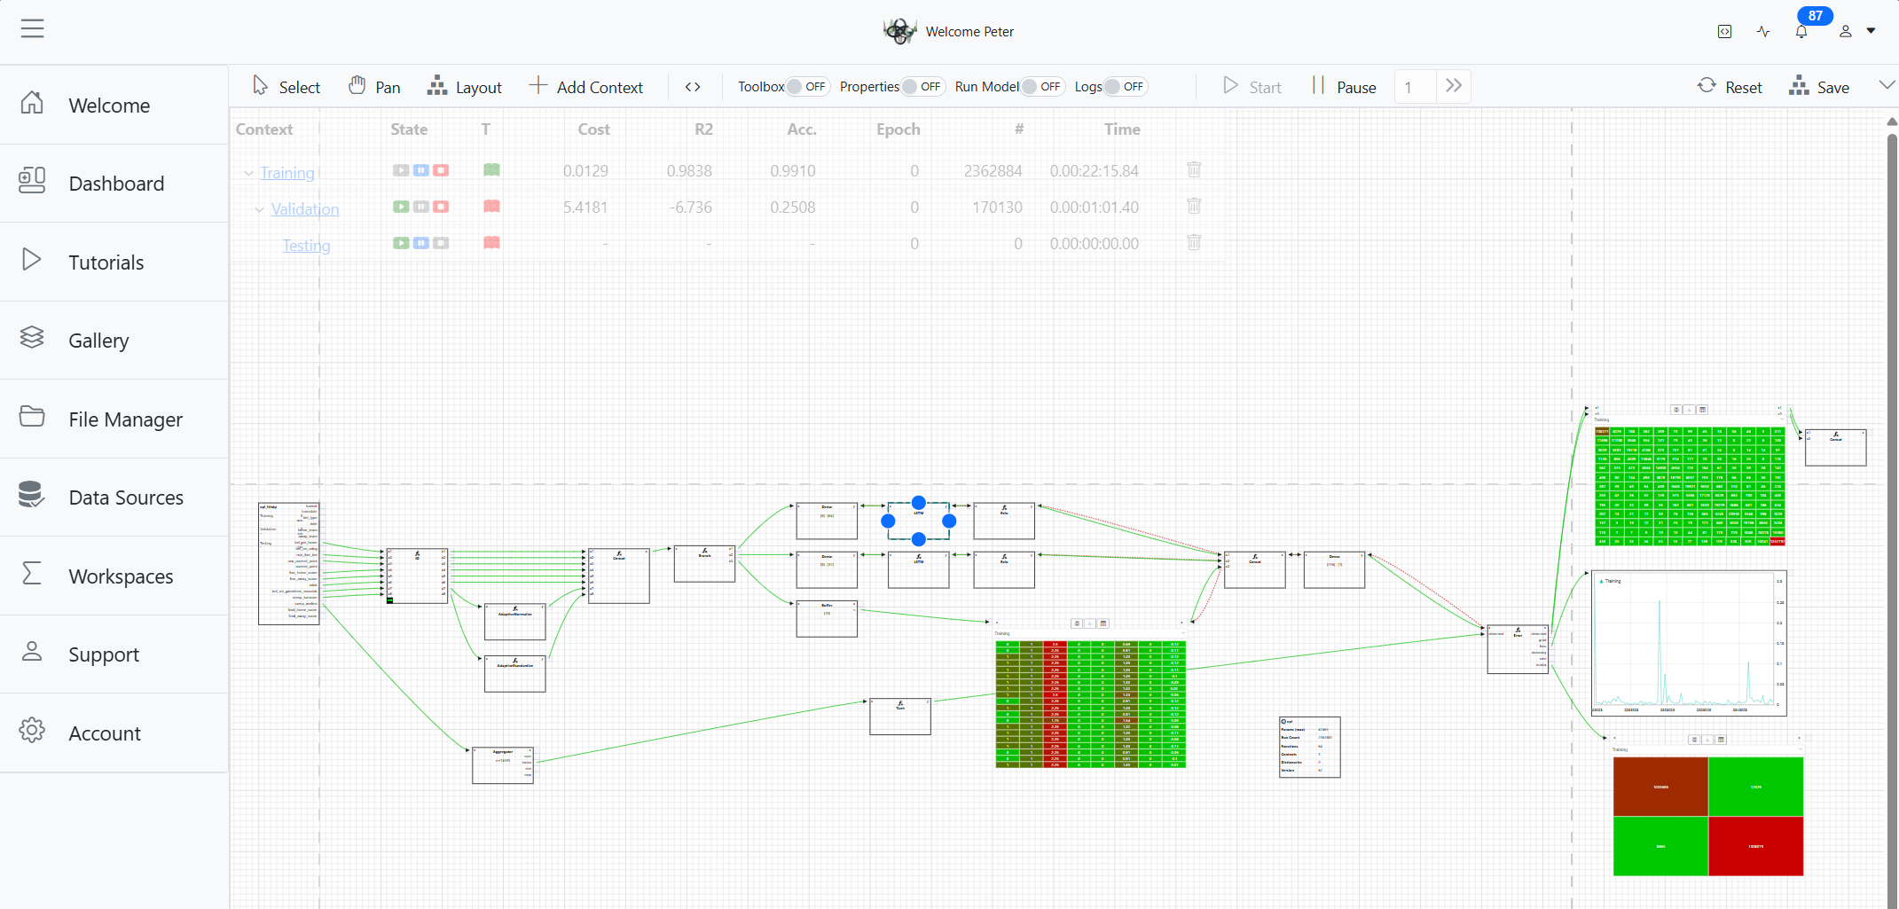This screenshot has height=909, width=1899.
Task: Open Workspaces from sidebar
Action: pyautogui.click(x=114, y=576)
